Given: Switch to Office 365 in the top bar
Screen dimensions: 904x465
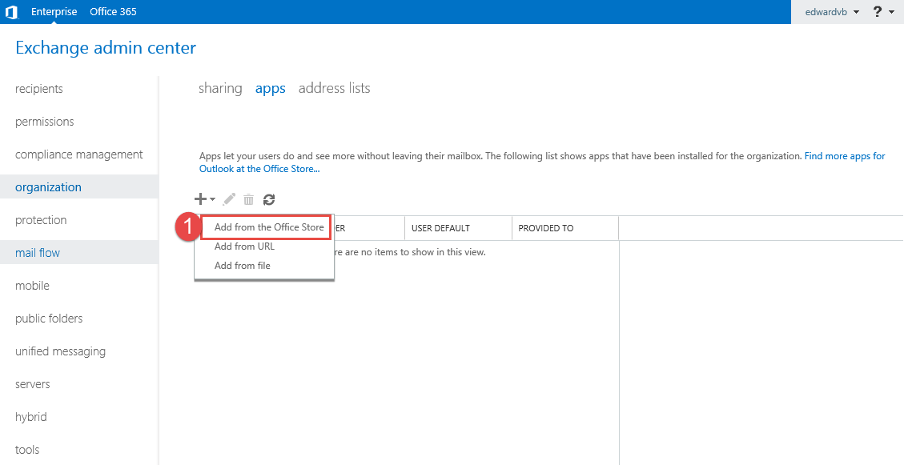Looking at the screenshot, I should point(113,11).
